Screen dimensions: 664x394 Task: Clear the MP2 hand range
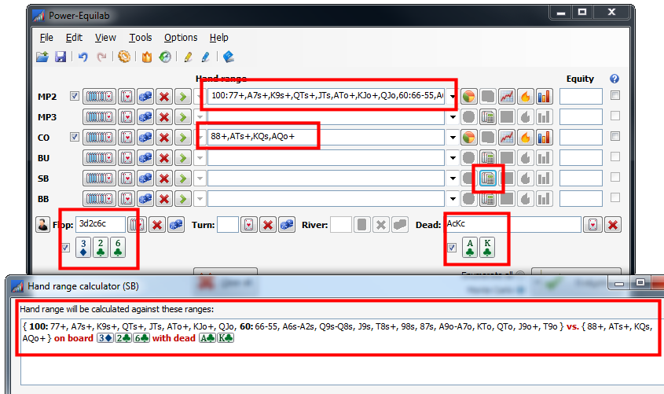pyautogui.click(x=164, y=97)
